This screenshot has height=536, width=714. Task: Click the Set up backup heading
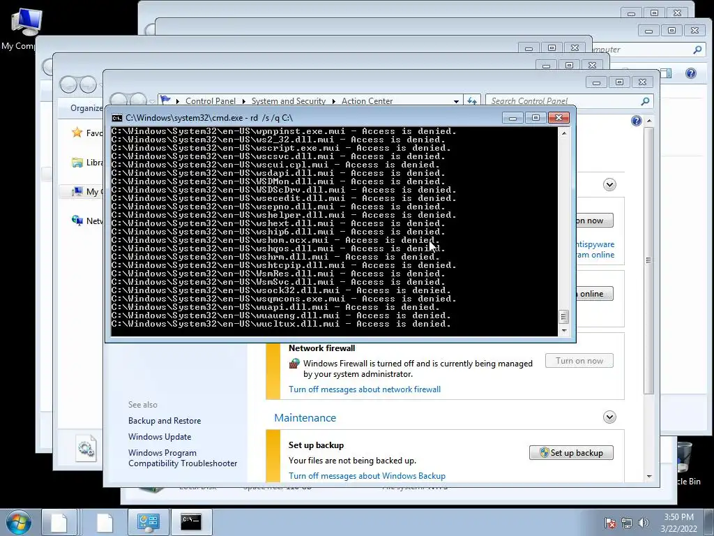pos(316,445)
